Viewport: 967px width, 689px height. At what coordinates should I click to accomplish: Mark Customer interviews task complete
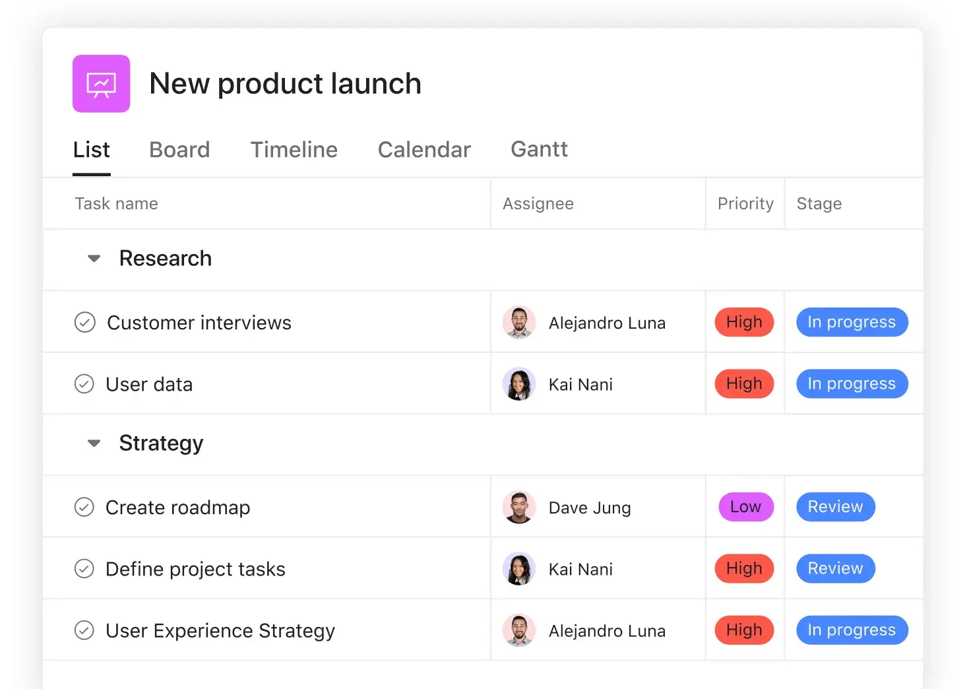(85, 323)
